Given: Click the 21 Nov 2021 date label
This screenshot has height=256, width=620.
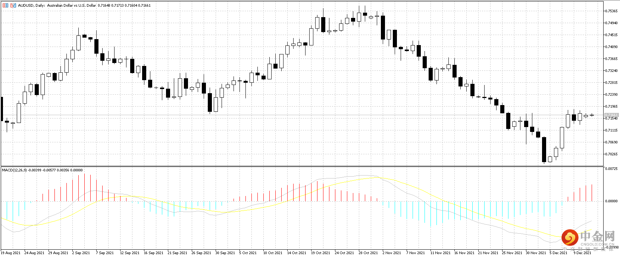Looking at the screenshot, I should [488, 253].
